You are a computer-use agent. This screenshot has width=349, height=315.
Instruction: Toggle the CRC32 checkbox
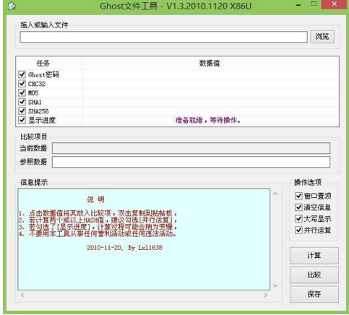pos(22,84)
